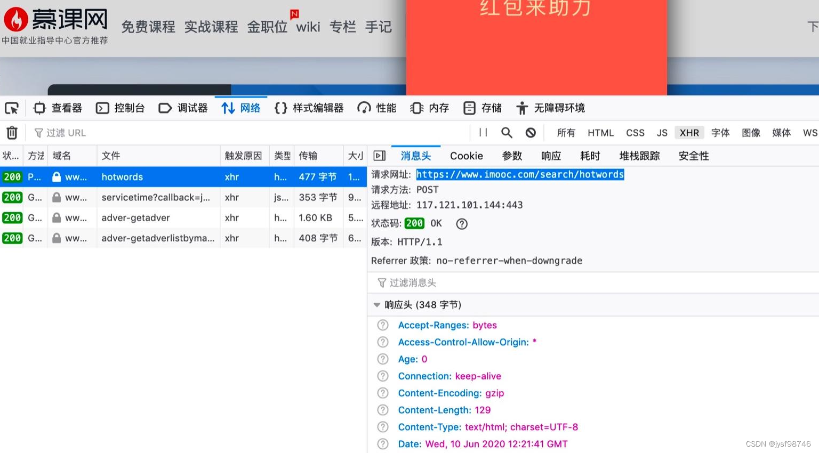Click status code help question icon
The width and height of the screenshot is (819, 453).
[462, 224]
